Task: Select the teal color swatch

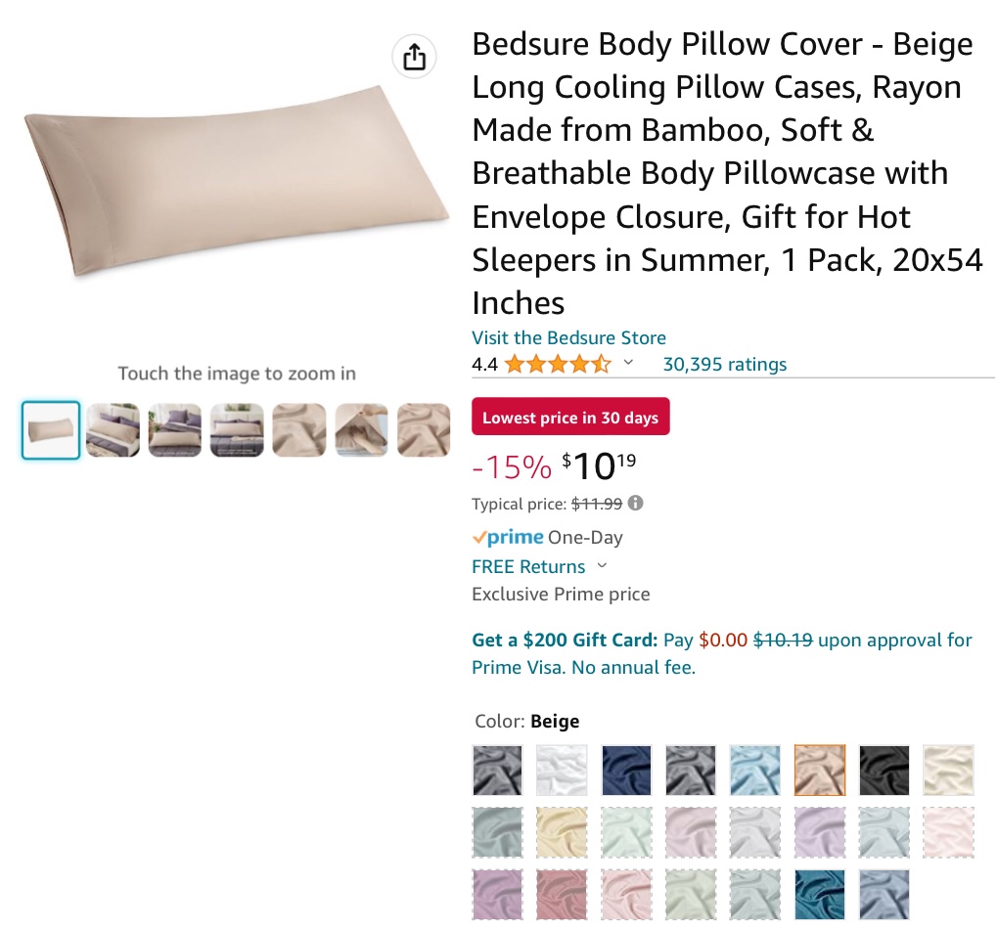Action: pos(819,894)
